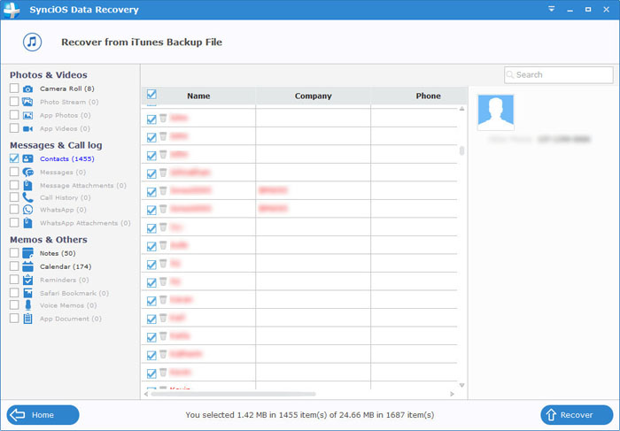Click the Call History phone icon
Screen dimensions: 620x431
coord(27,197)
